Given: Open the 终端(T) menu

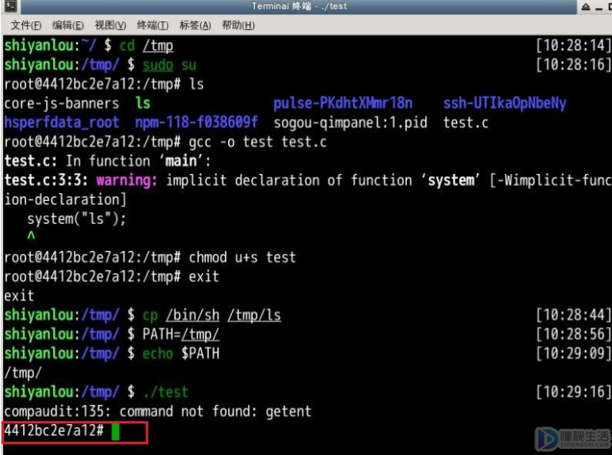Looking at the screenshot, I should (x=153, y=25).
